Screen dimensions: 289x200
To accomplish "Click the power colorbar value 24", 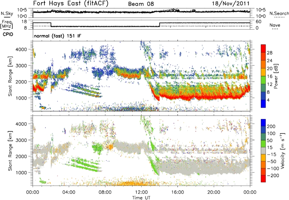I will (x=269, y=61).
